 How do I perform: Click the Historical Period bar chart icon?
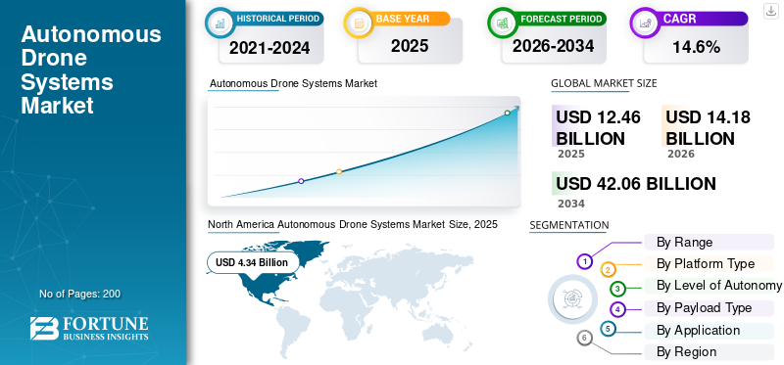(x=220, y=23)
